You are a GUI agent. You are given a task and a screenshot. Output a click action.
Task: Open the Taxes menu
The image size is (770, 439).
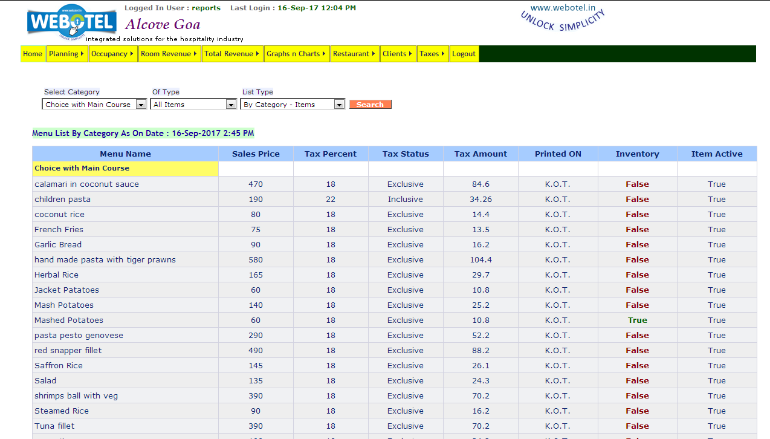click(433, 54)
